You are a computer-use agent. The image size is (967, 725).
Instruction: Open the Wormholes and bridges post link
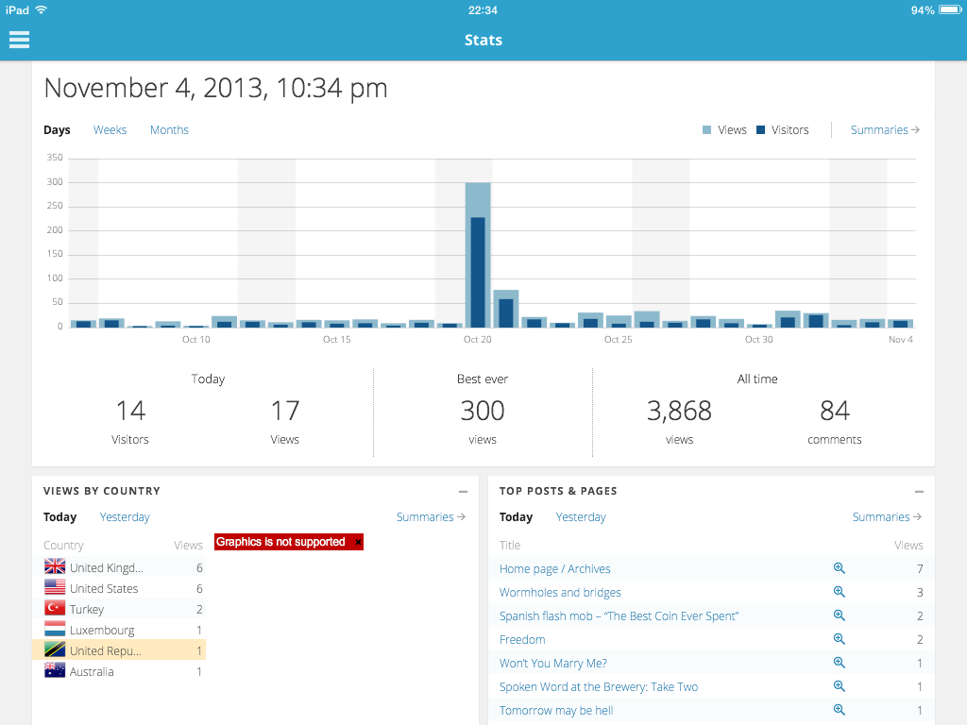(560, 593)
